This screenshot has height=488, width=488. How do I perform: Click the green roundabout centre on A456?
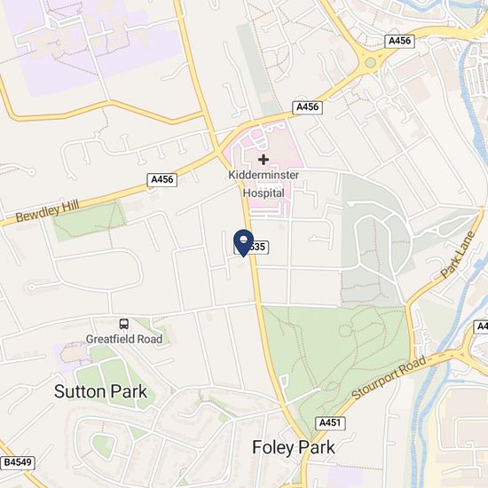click(x=370, y=63)
